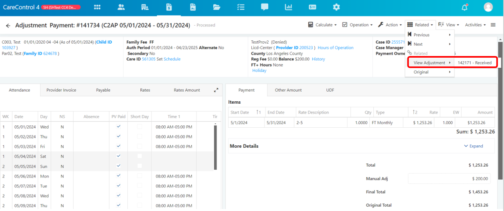504x211 pixels.
Task: Open the apps grid icon in top bar
Action: pos(97,7)
